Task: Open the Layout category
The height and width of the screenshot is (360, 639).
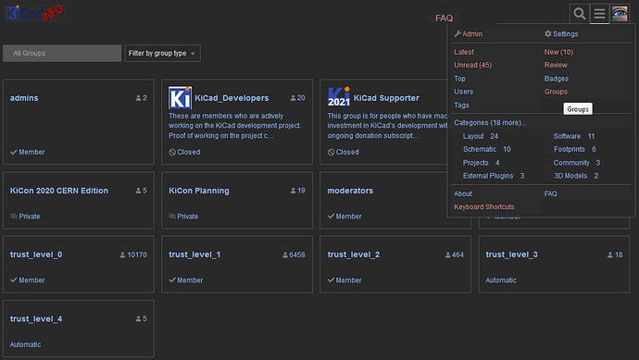Action: [473, 136]
